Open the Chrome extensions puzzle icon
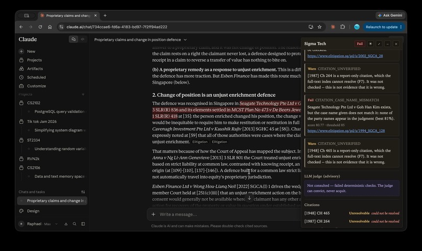This screenshot has width=422, height=251. point(342,27)
